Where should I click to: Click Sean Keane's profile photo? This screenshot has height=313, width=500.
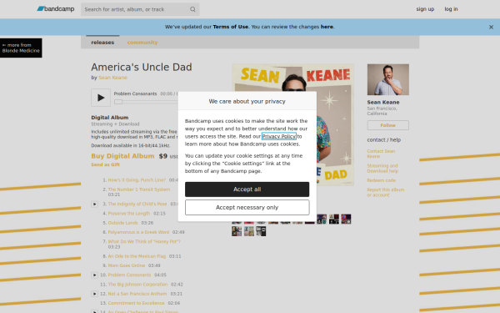(387, 79)
